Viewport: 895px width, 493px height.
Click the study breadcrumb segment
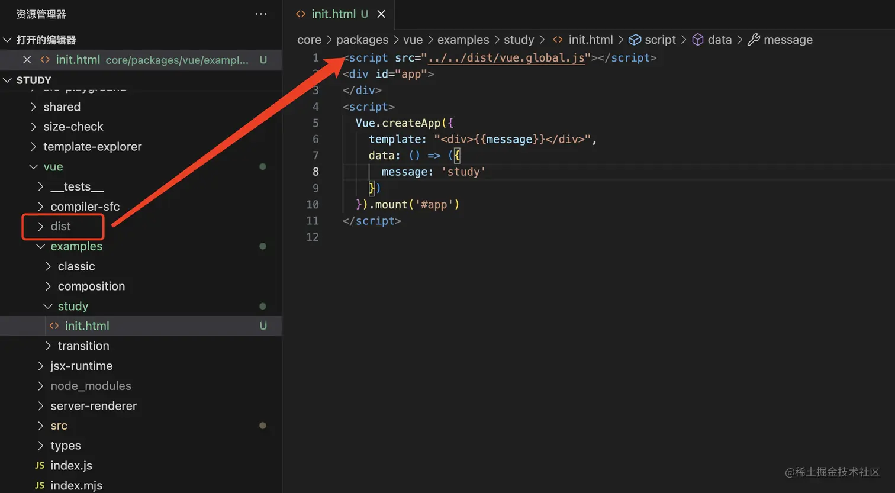point(519,40)
